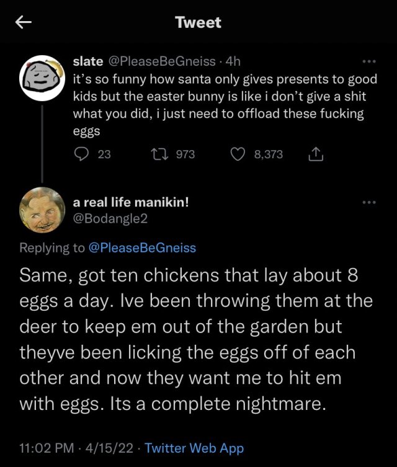This screenshot has width=397, height=467.
Task: Click the 11:02 PM 4/15/22 timestamp
Action: [x=76, y=448]
